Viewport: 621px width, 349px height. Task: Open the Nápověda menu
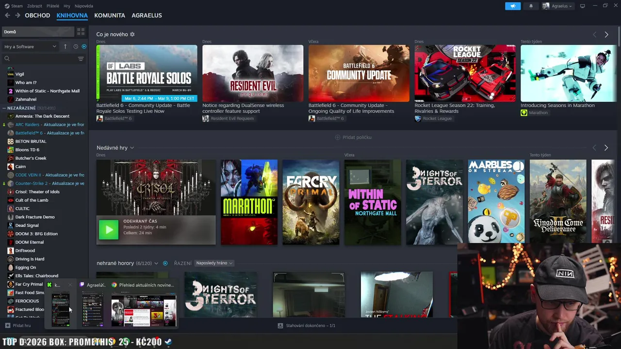pyautogui.click(x=84, y=6)
